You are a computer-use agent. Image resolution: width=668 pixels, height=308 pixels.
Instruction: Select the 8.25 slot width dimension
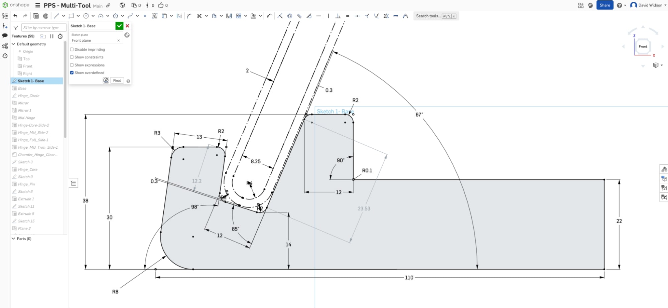[x=256, y=161]
